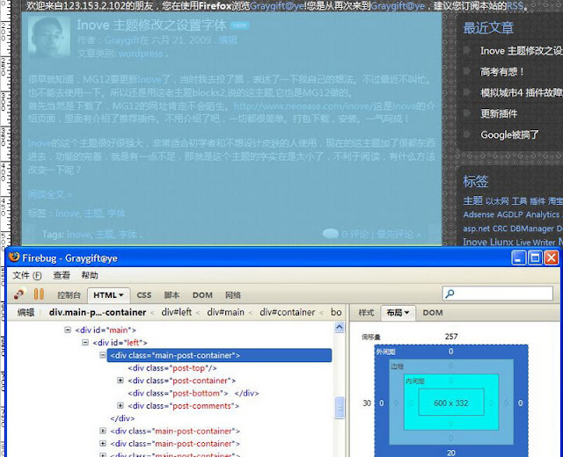Screen dimensions: 563x457
Task: Click the offset value 257
Action: [x=451, y=336]
